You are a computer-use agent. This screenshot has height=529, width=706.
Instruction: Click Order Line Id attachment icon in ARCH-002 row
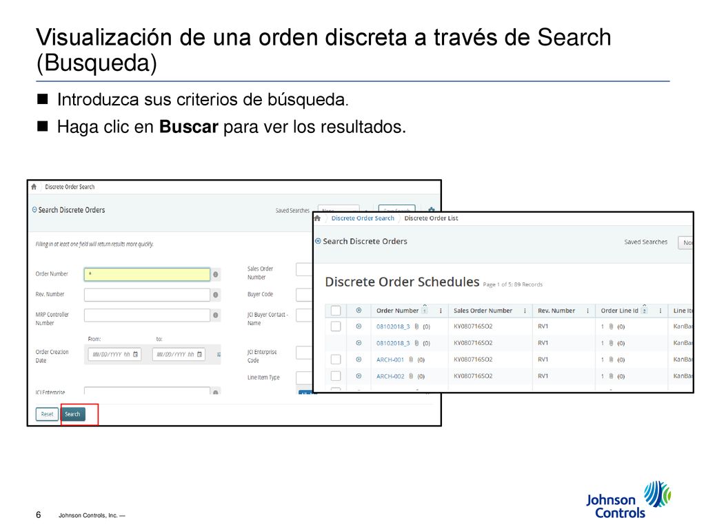pyautogui.click(x=611, y=376)
